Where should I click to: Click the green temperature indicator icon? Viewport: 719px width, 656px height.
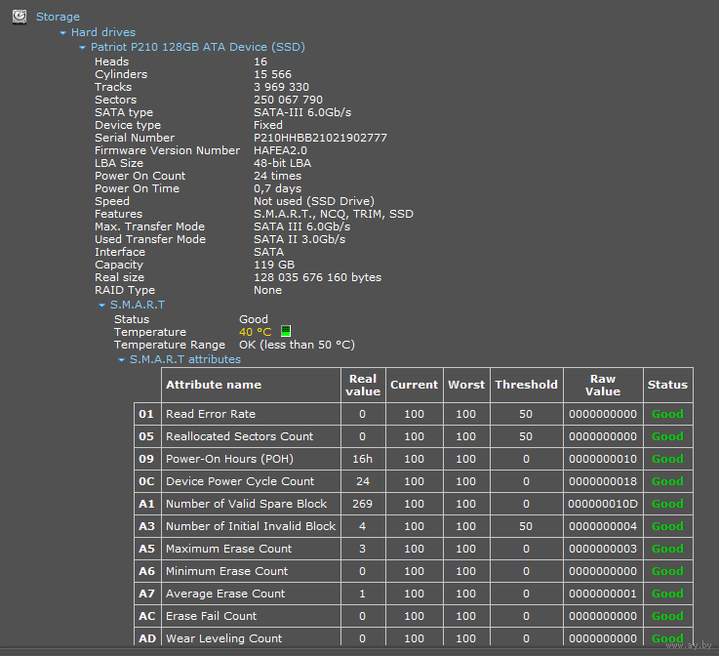tap(286, 332)
